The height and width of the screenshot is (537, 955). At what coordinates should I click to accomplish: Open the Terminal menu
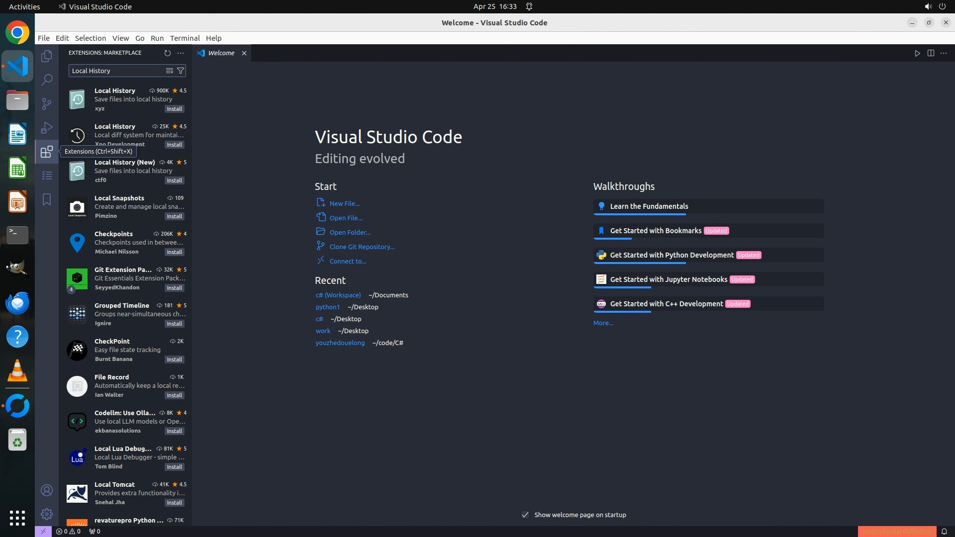(x=185, y=38)
